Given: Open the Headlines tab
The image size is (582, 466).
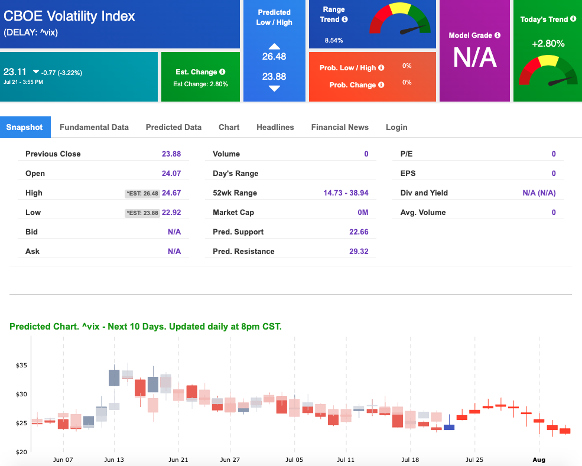Looking at the screenshot, I should pos(275,127).
